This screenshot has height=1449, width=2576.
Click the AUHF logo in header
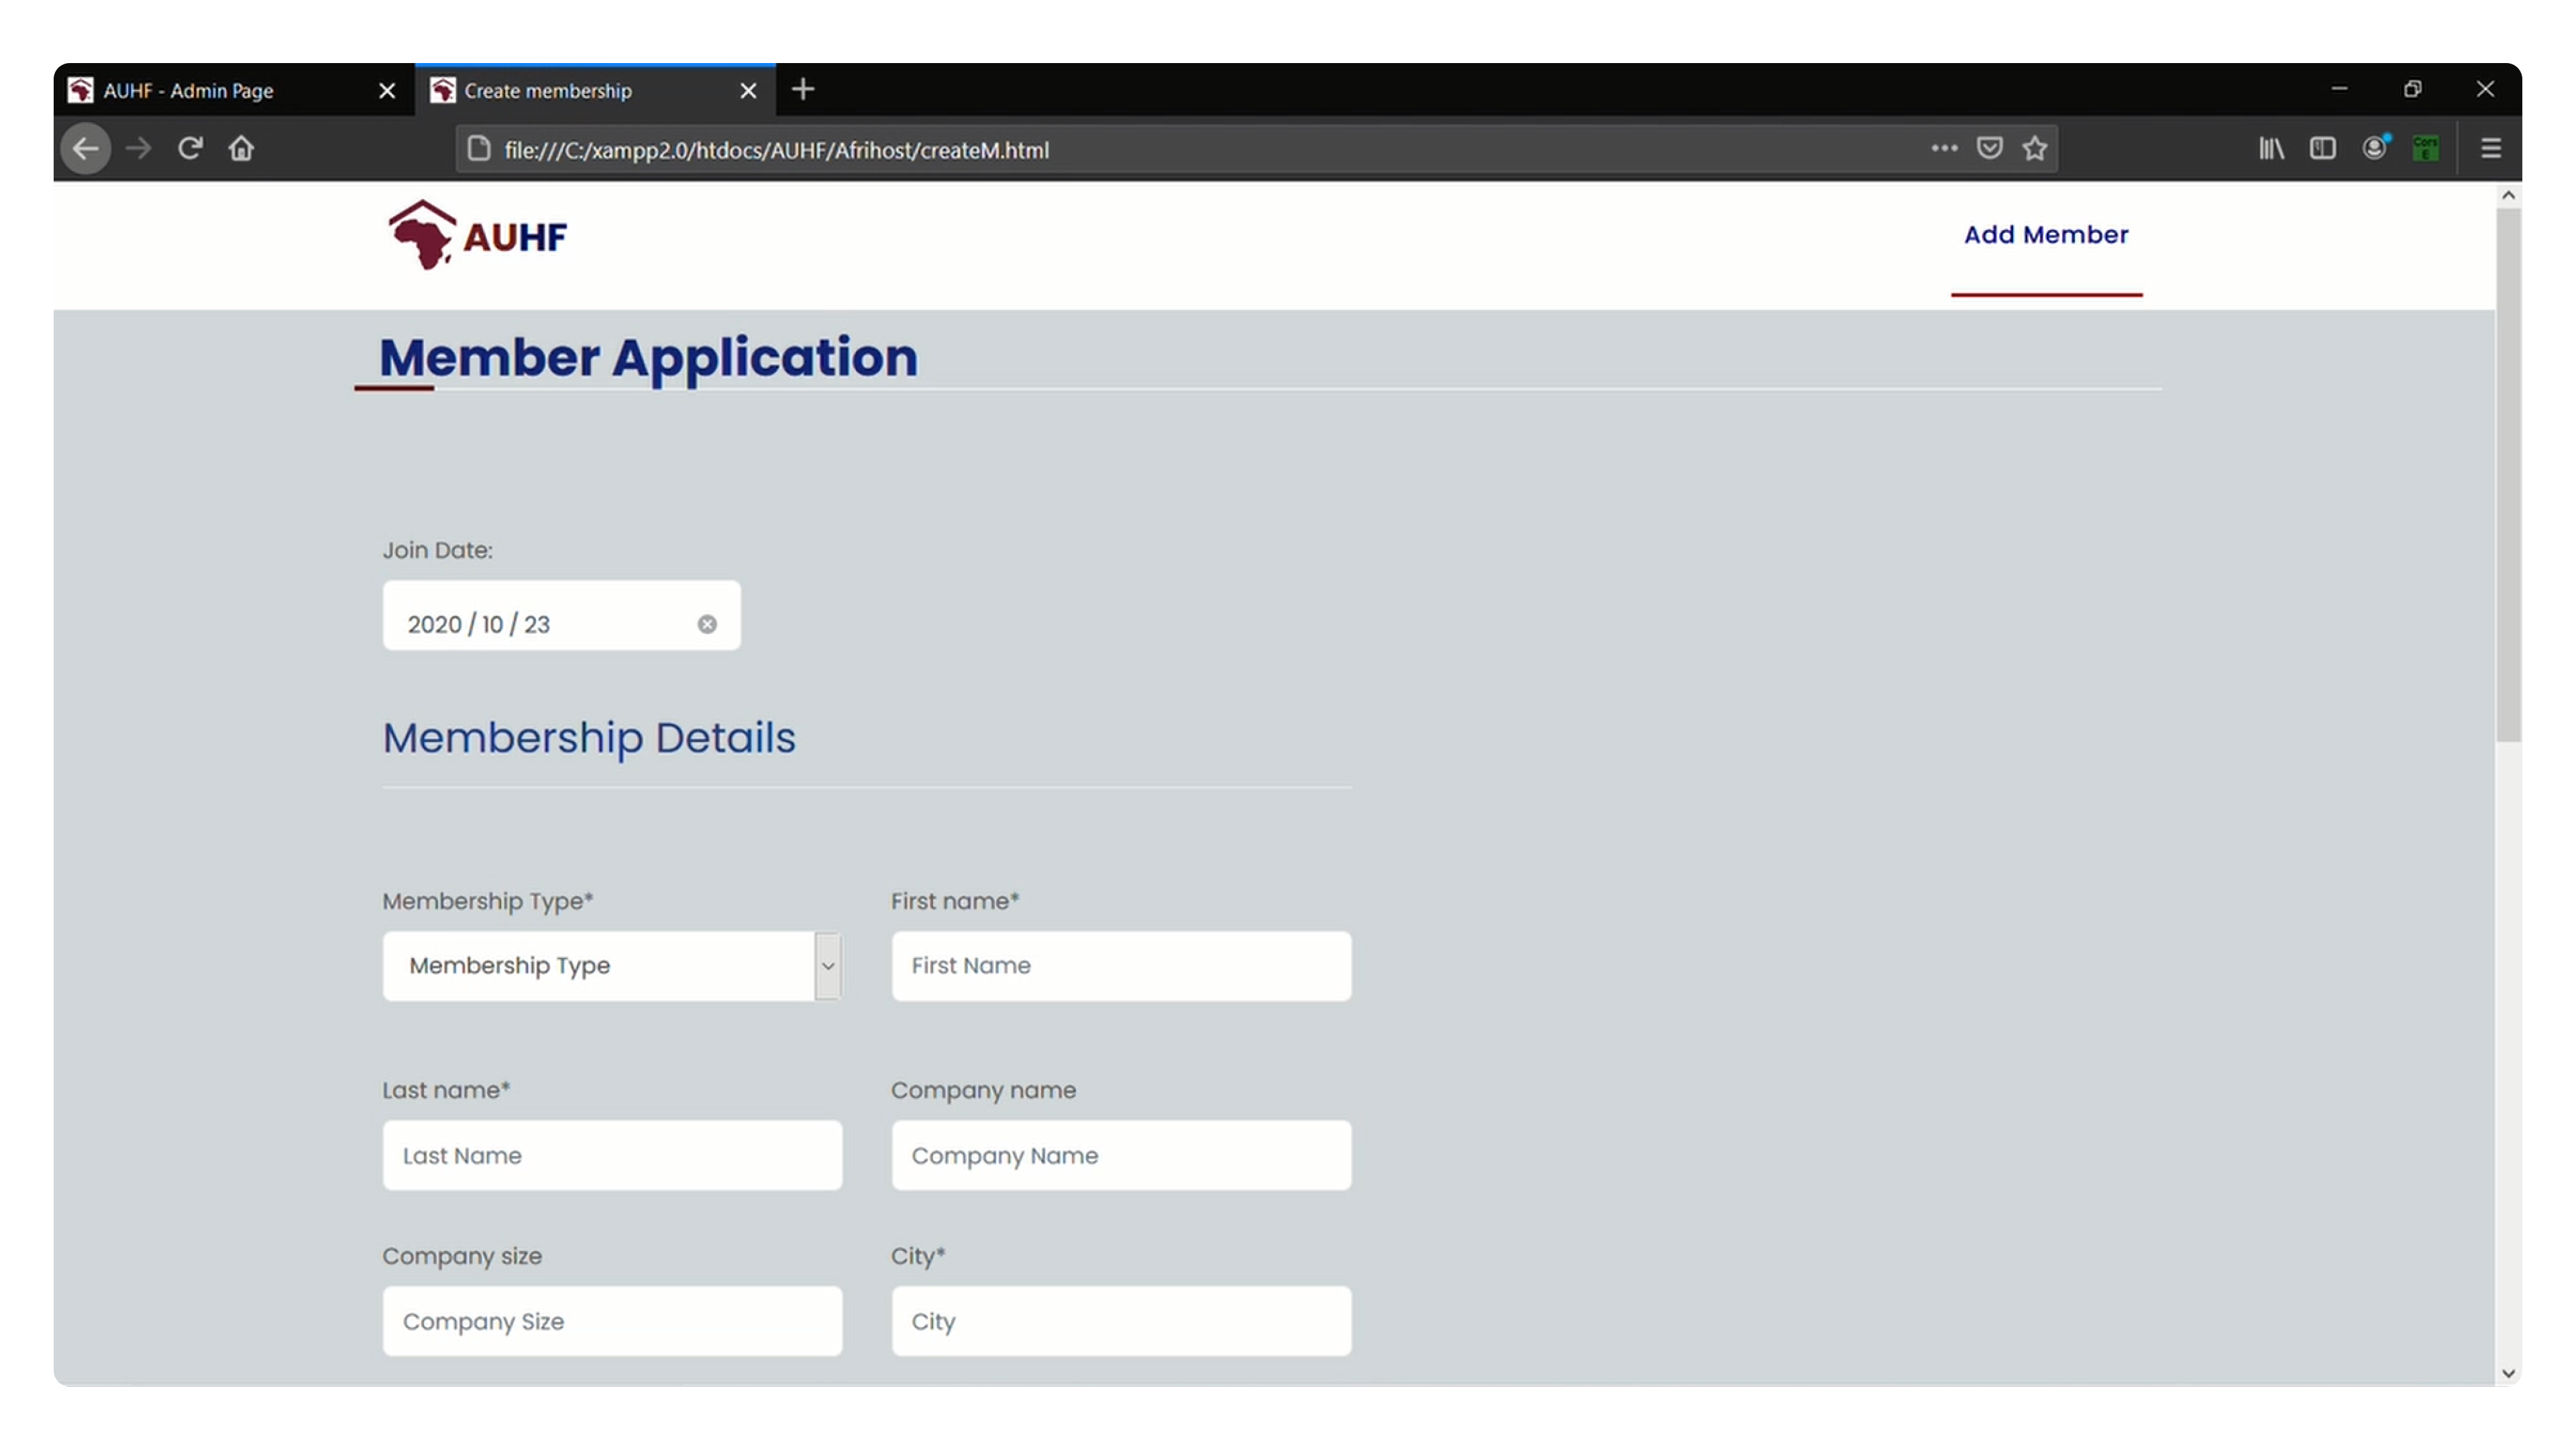(478, 236)
